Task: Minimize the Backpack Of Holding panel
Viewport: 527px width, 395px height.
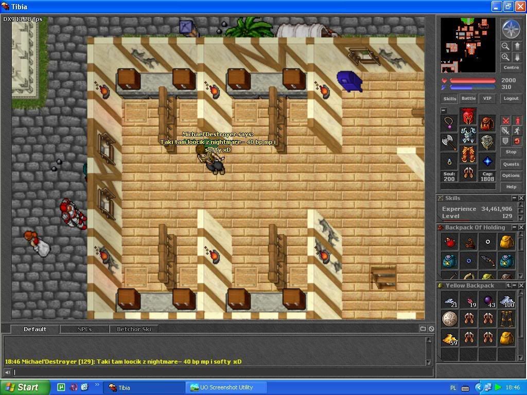Action: [514, 227]
